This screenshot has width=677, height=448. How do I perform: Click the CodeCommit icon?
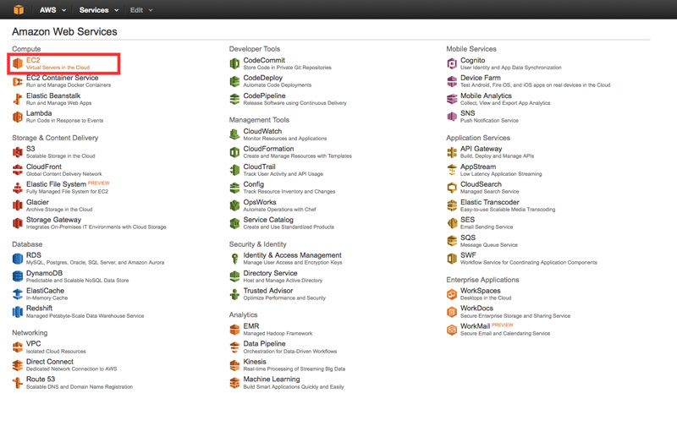234,63
